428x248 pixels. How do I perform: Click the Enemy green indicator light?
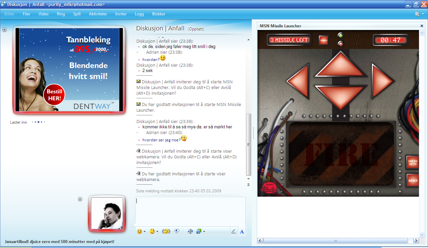340,35
